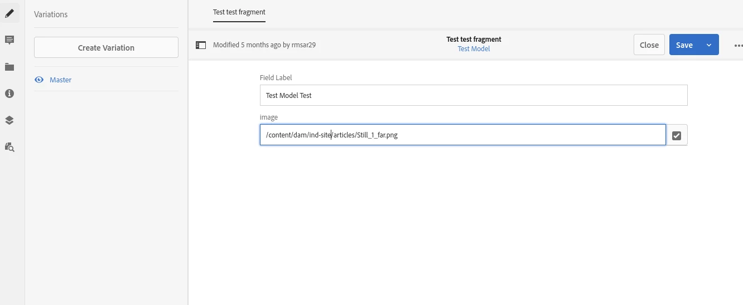Screen dimensions: 743x305
Task: Click the Modified 5 months ago status text
Action: pyautogui.click(x=264, y=45)
